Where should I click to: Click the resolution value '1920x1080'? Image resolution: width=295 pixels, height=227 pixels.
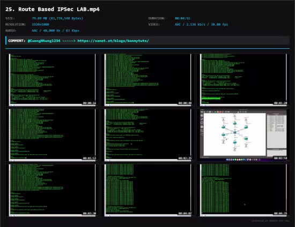40,25
